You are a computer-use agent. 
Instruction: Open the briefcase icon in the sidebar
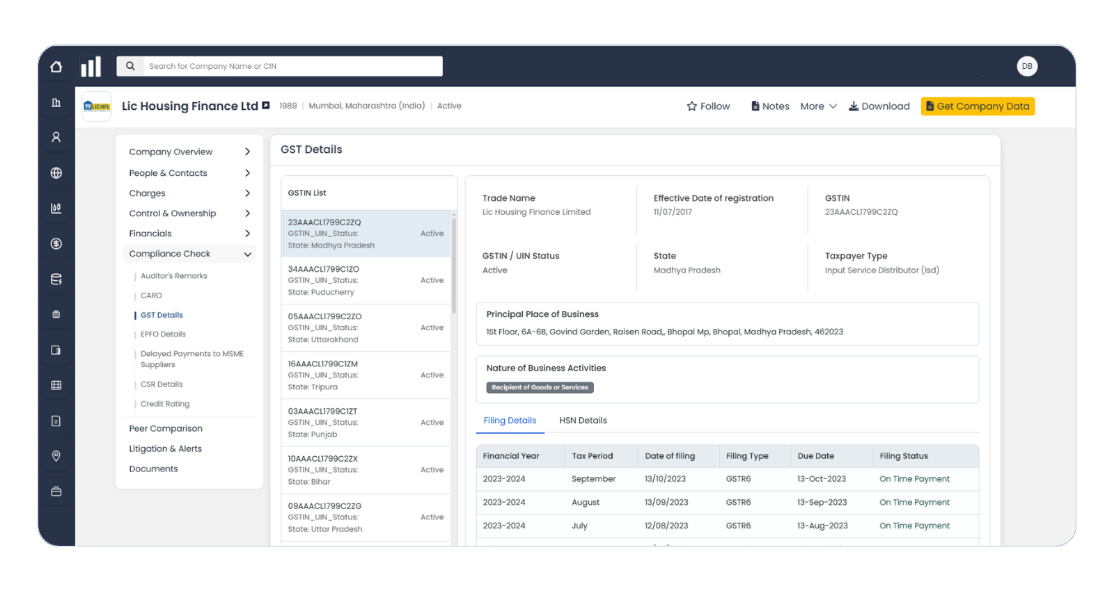[56, 492]
